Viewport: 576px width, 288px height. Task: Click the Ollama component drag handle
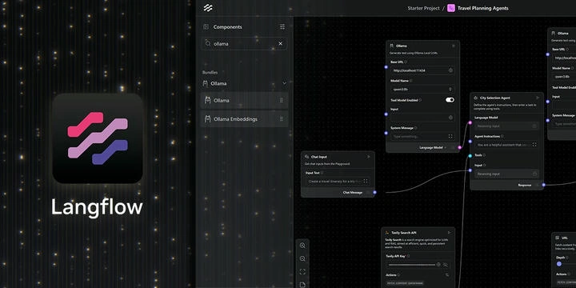click(282, 100)
